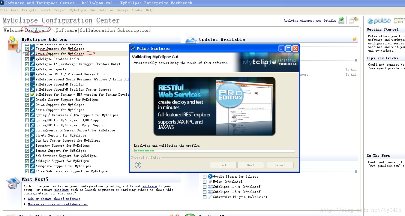Image resolution: width=405 pixels, height=216 pixels.
Task: Click the Mylyn (w/related) item icon
Action: click(x=210, y=181)
